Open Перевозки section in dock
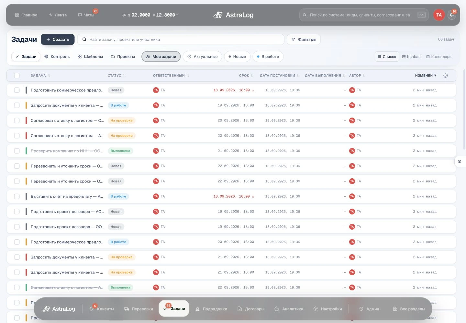The height and width of the screenshot is (323, 466). click(139, 309)
